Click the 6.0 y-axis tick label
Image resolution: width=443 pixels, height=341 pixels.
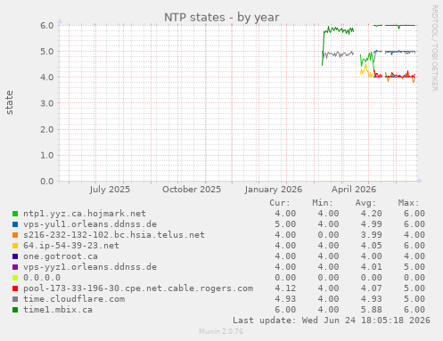pos(47,26)
